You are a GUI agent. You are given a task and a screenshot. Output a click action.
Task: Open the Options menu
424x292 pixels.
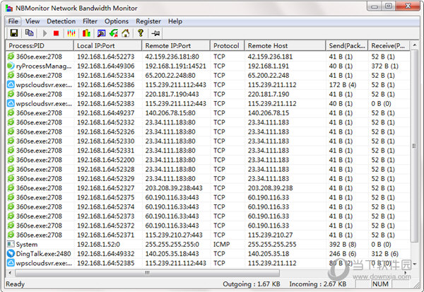click(117, 21)
